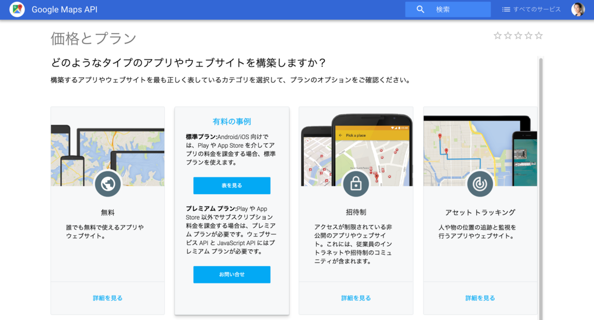Click the lock icon on 招待制 card

click(356, 184)
